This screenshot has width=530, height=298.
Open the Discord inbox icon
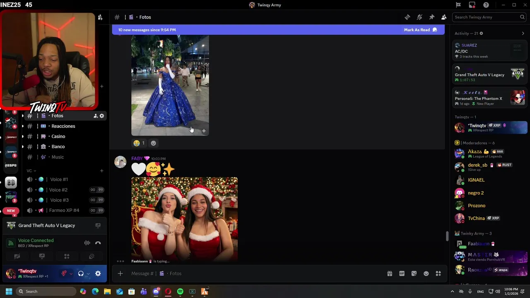pyautogui.click(x=472, y=5)
